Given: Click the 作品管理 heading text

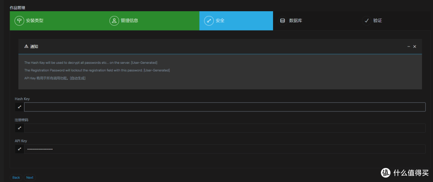Looking at the screenshot, I should pyautogui.click(x=17, y=8).
